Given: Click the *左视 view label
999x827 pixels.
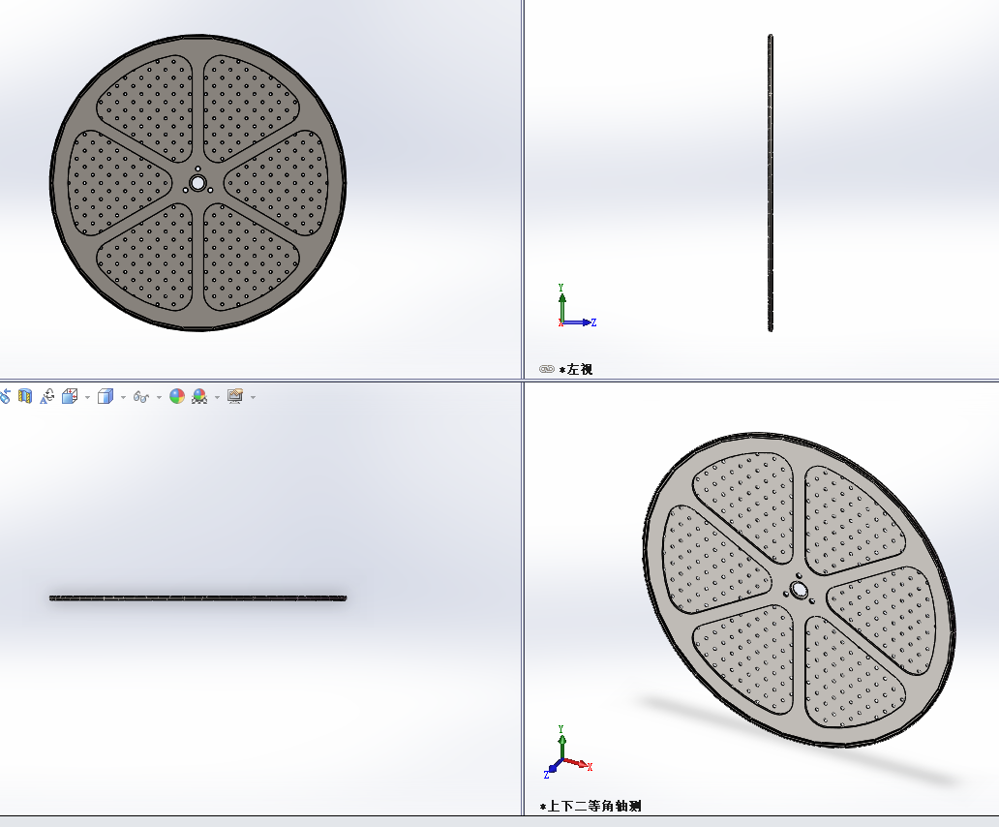Looking at the screenshot, I should [576, 369].
